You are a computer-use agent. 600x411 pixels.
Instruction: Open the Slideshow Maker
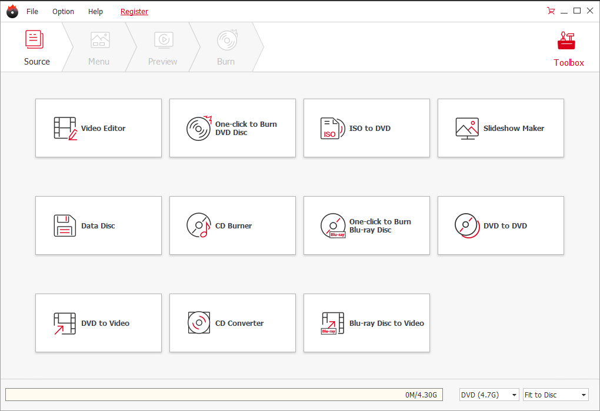click(x=501, y=128)
